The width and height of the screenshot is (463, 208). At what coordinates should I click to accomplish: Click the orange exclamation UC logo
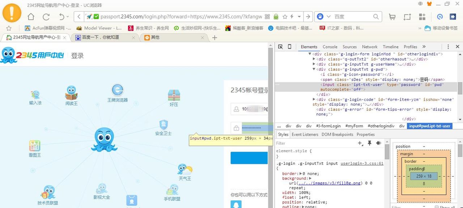(x=12, y=13)
